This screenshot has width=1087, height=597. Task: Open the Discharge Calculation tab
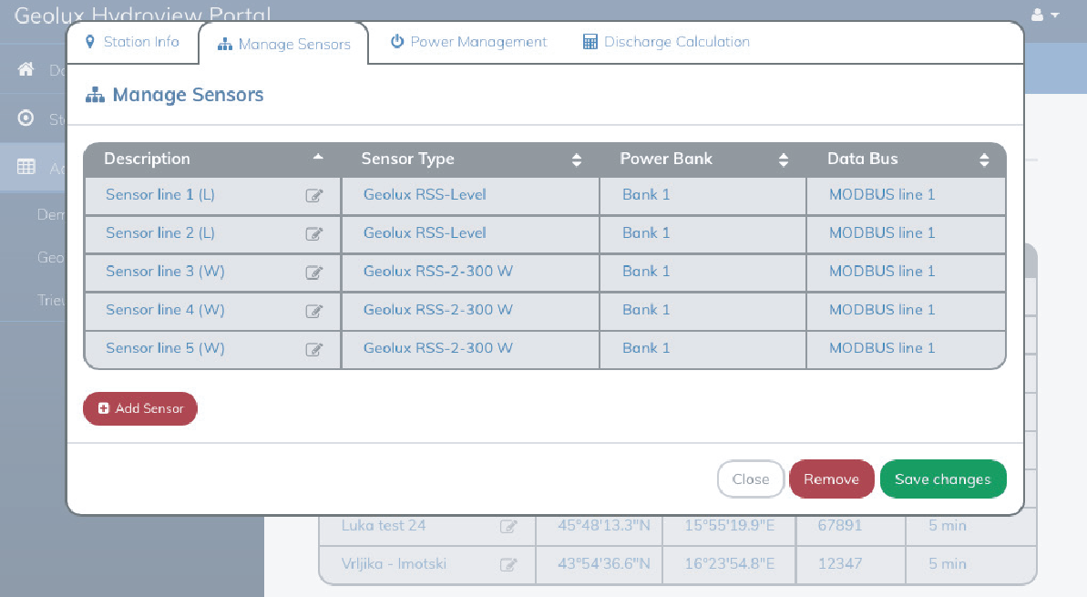(666, 42)
